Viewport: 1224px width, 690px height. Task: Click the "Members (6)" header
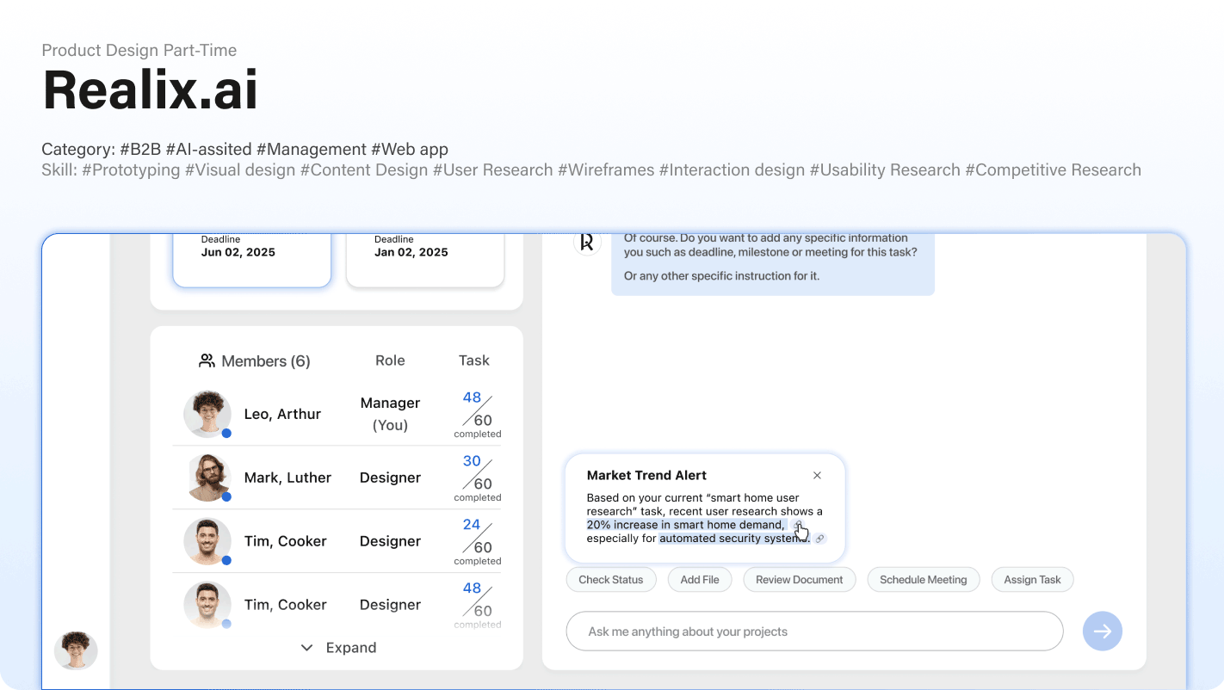click(x=265, y=361)
